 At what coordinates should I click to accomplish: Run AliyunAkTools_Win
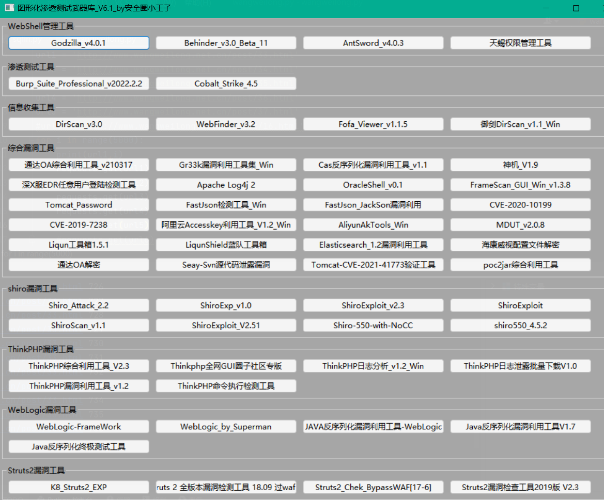click(373, 224)
